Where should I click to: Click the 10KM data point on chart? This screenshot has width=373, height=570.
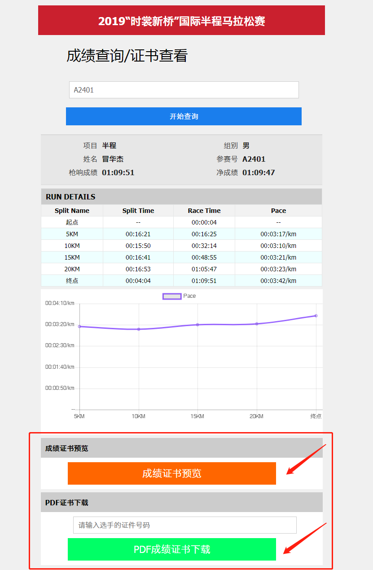tap(139, 329)
